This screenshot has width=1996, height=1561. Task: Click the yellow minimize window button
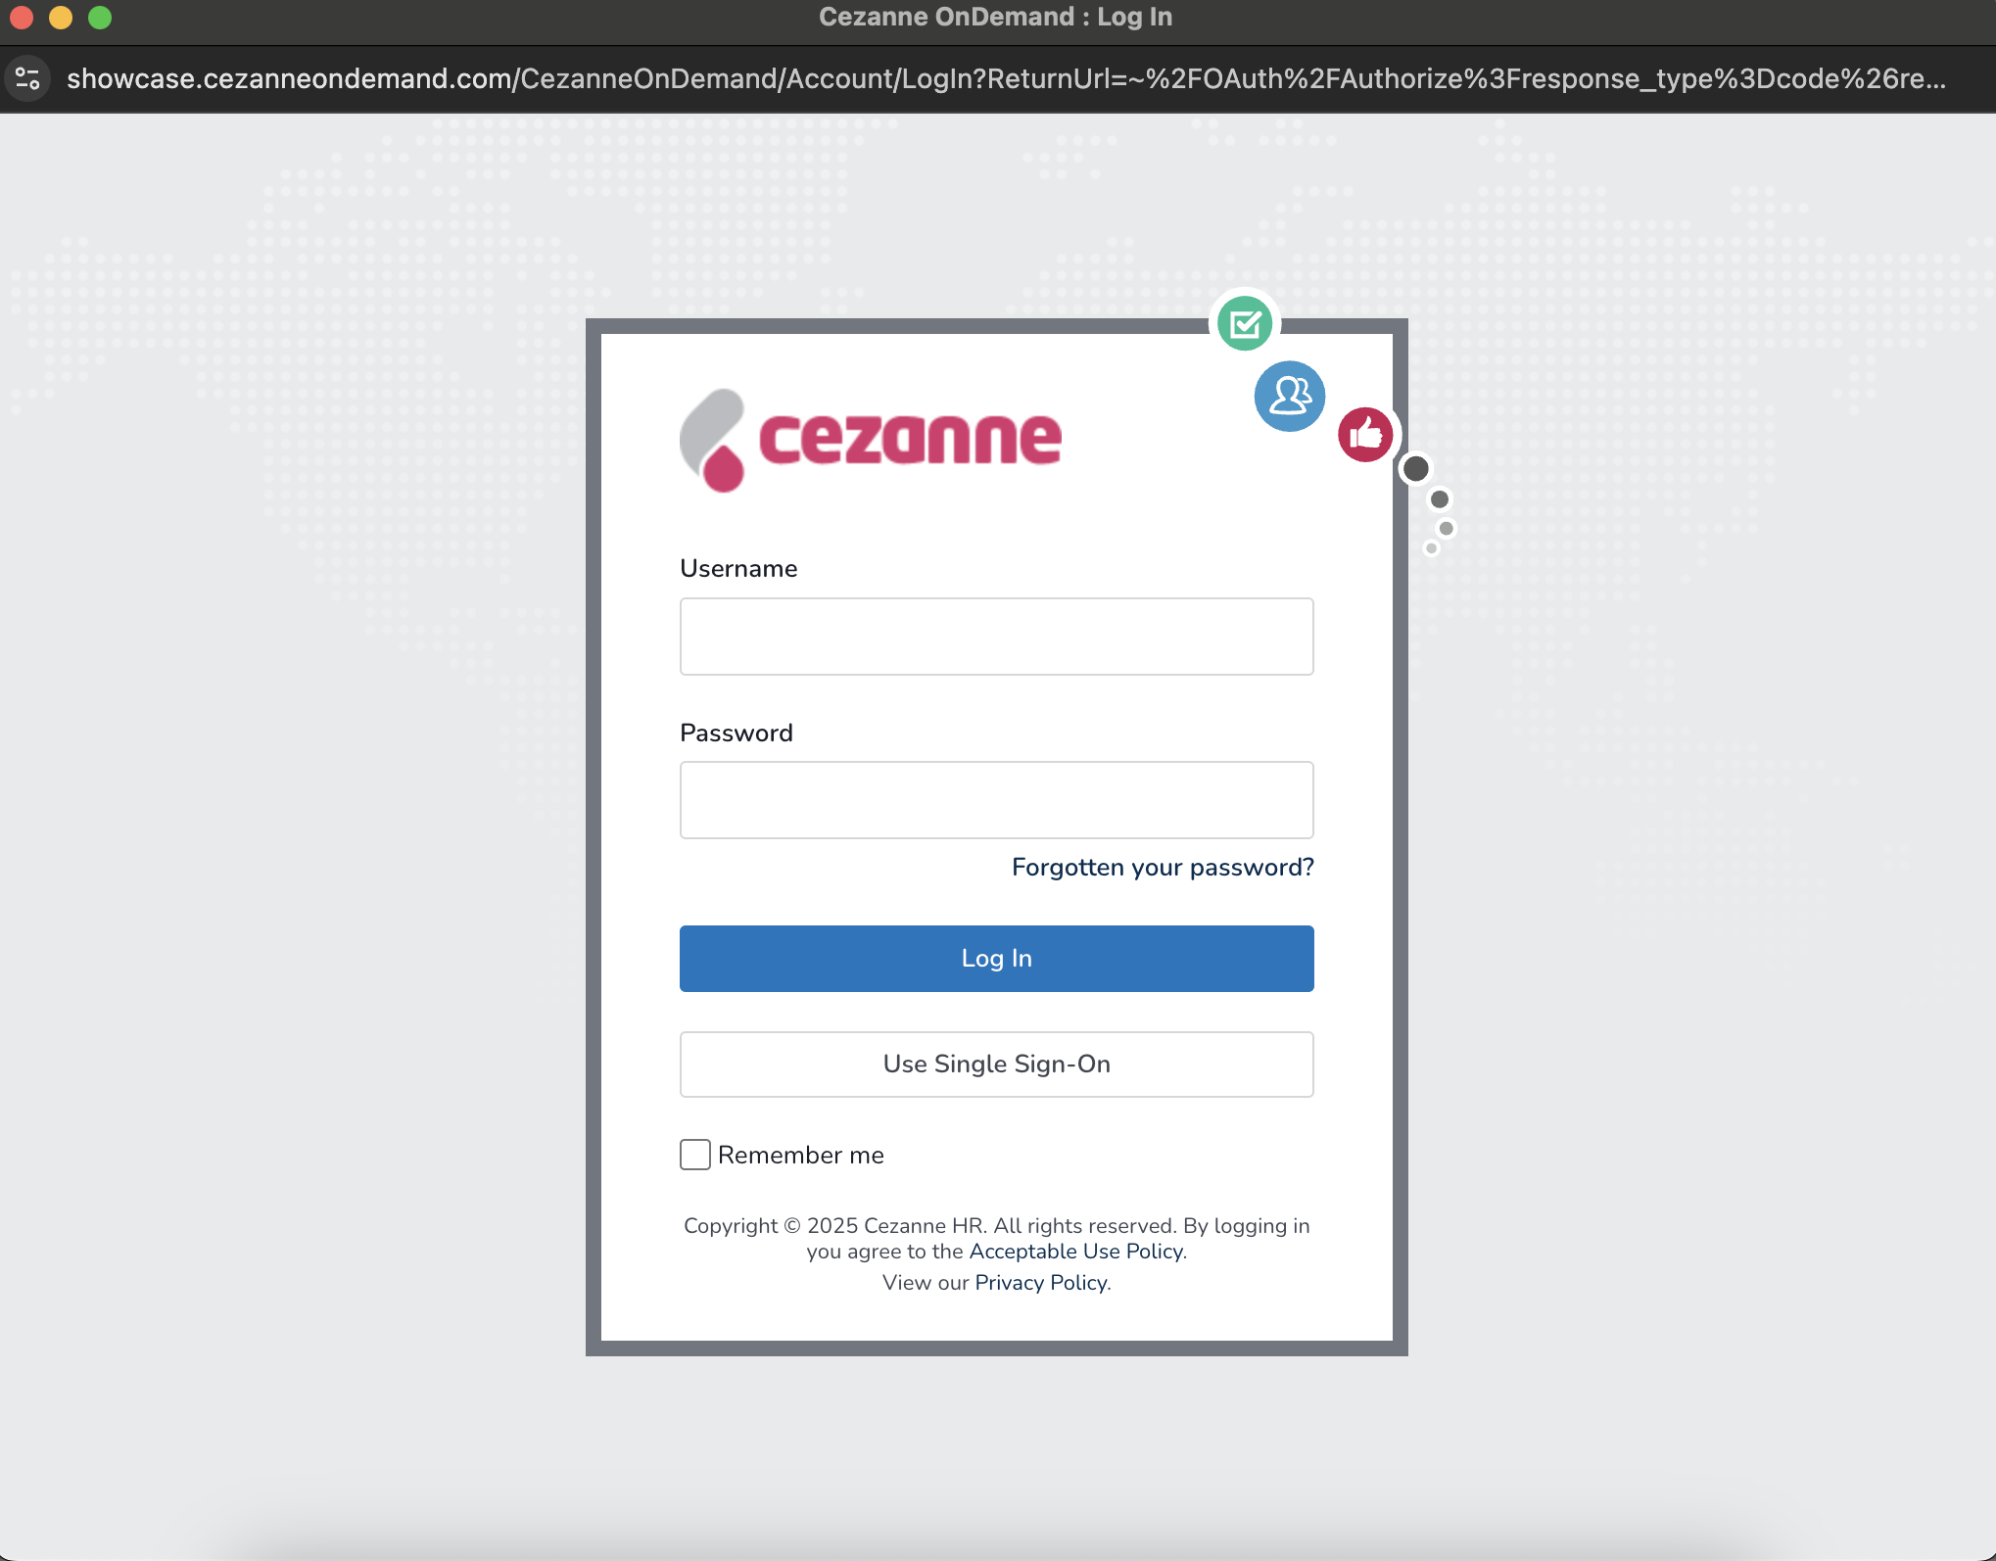(61, 18)
